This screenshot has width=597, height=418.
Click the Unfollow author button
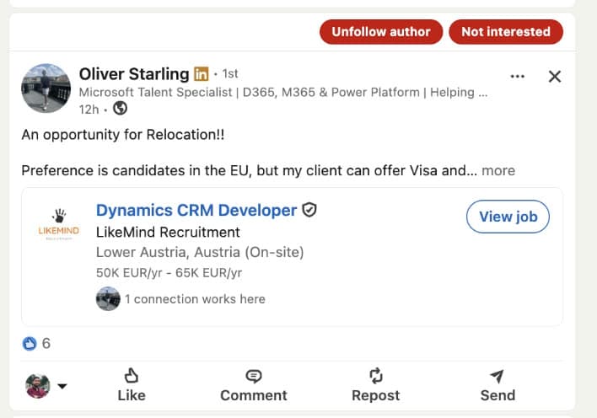[x=381, y=32]
